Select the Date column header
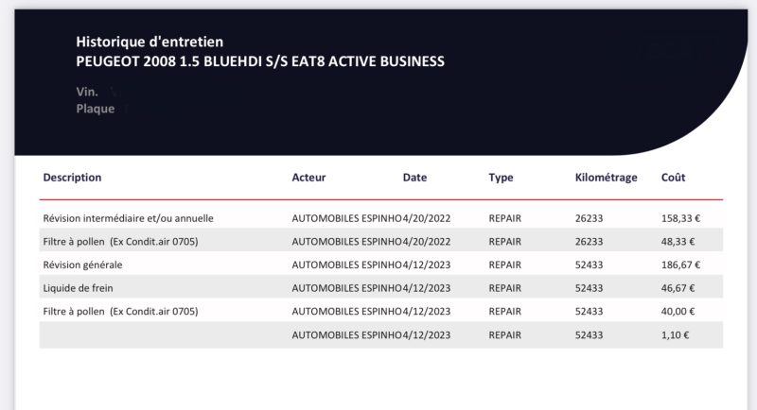The height and width of the screenshot is (410, 757). click(414, 178)
